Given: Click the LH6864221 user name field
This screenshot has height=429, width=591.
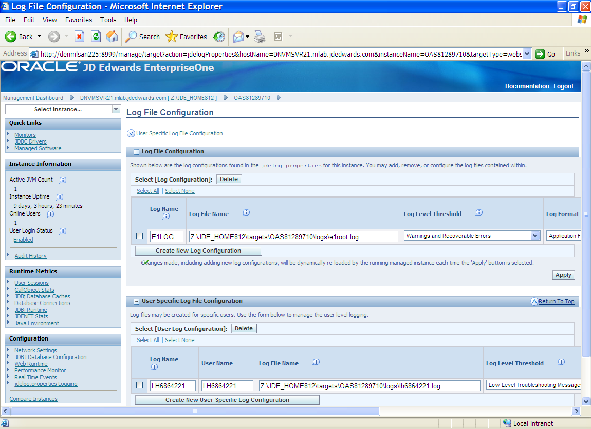Looking at the screenshot, I should [227, 386].
